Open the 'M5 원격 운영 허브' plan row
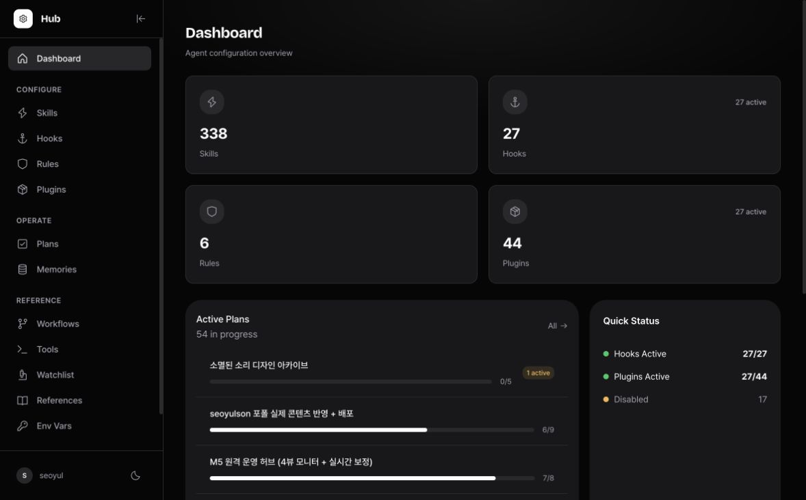Viewport: 806px width, 500px height. point(382,469)
